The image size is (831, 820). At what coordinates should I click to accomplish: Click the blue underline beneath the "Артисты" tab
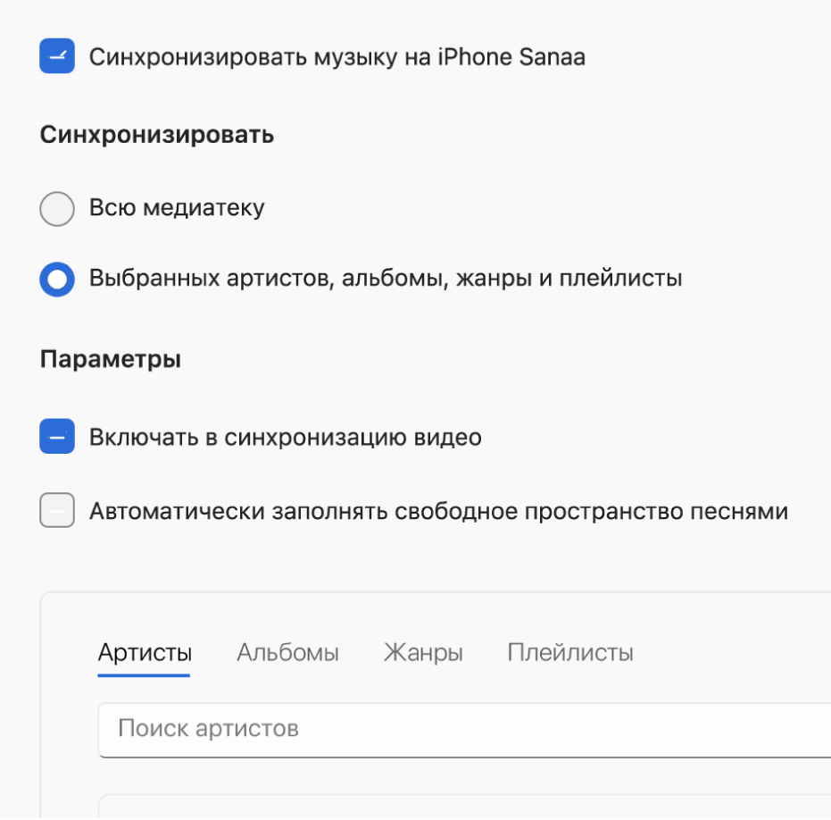144,675
